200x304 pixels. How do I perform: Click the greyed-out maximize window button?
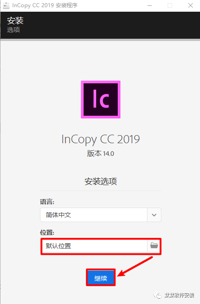coord(170,5)
